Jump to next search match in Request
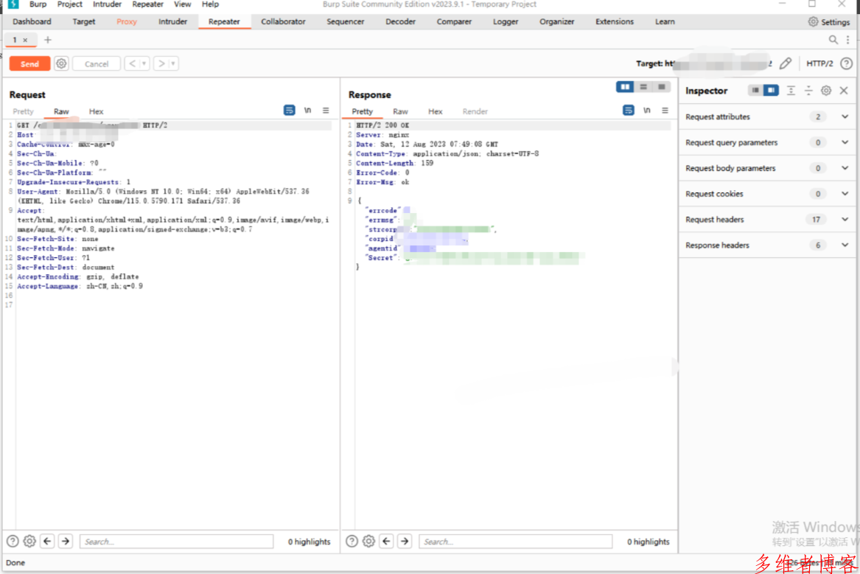Viewport: 860px width, 574px height. (66, 542)
